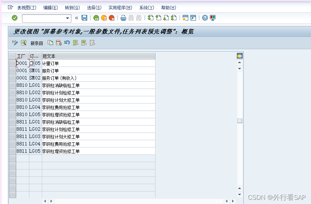Select row 8810 LG03 via row selector
The height and width of the screenshot is (204, 311).
(13, 100)
